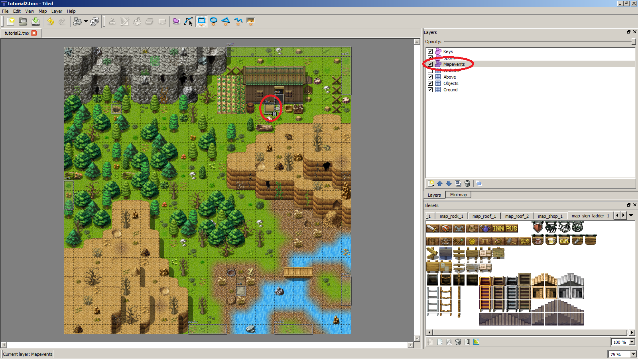Image resolution: width=638 pixels, height=359 pixels.
Task: Click the map vertical scrollbar down arrow
Action: (x=417, y=338)
